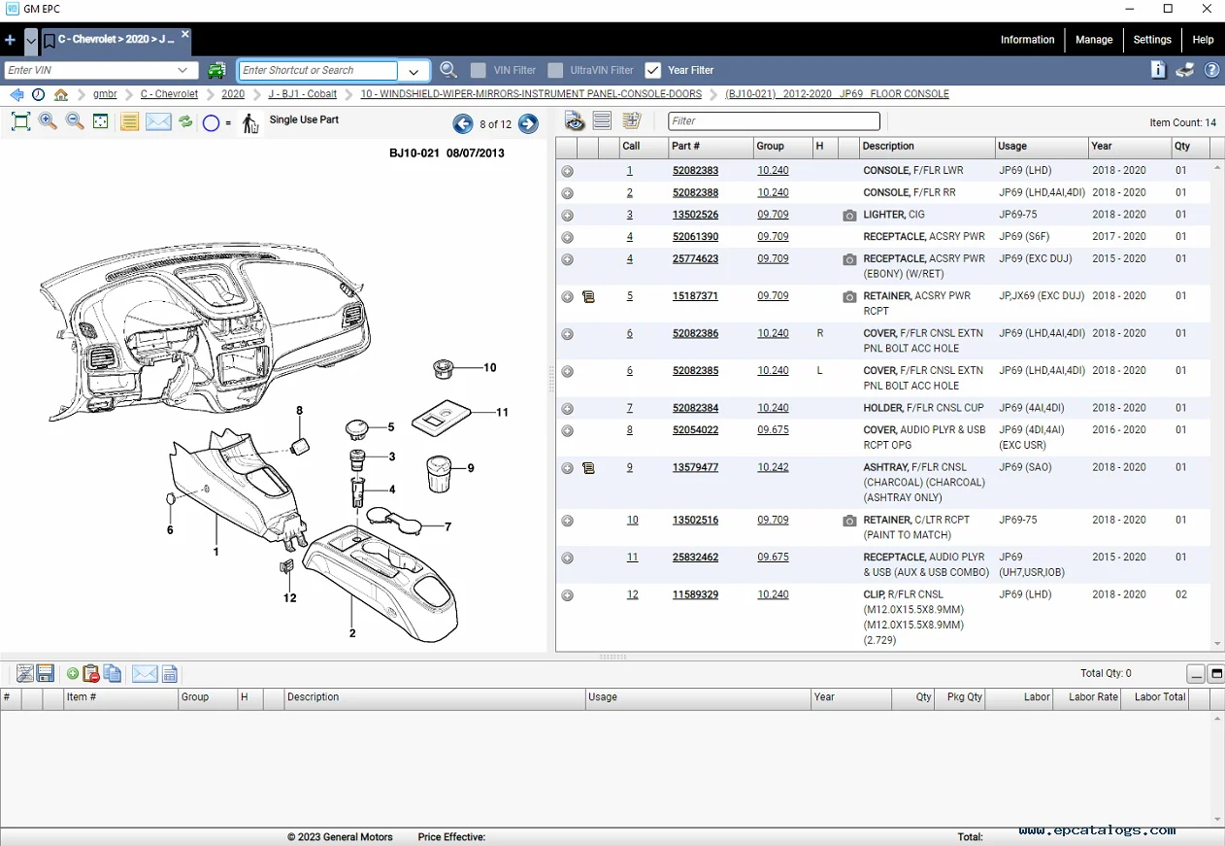Screen dimensions: 1225x846
Task: Click the green vehicle icon next to VIN field
Action: point(216,70)
